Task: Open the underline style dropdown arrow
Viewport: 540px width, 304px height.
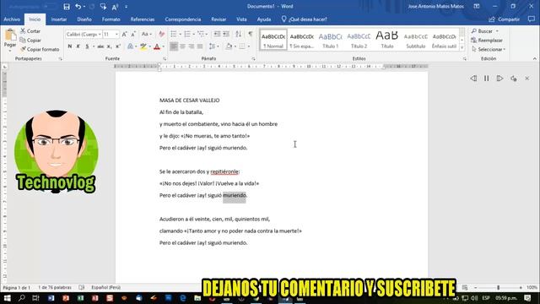Action: click(94, 46)
